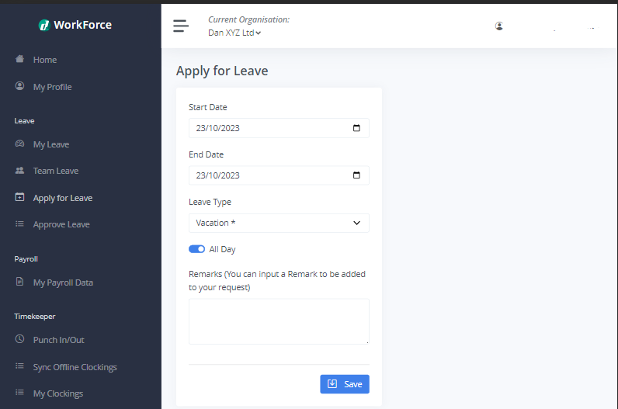Click the My Profile person icon
The width and height of the screenshot is (618, 409).
pos(20,86)
